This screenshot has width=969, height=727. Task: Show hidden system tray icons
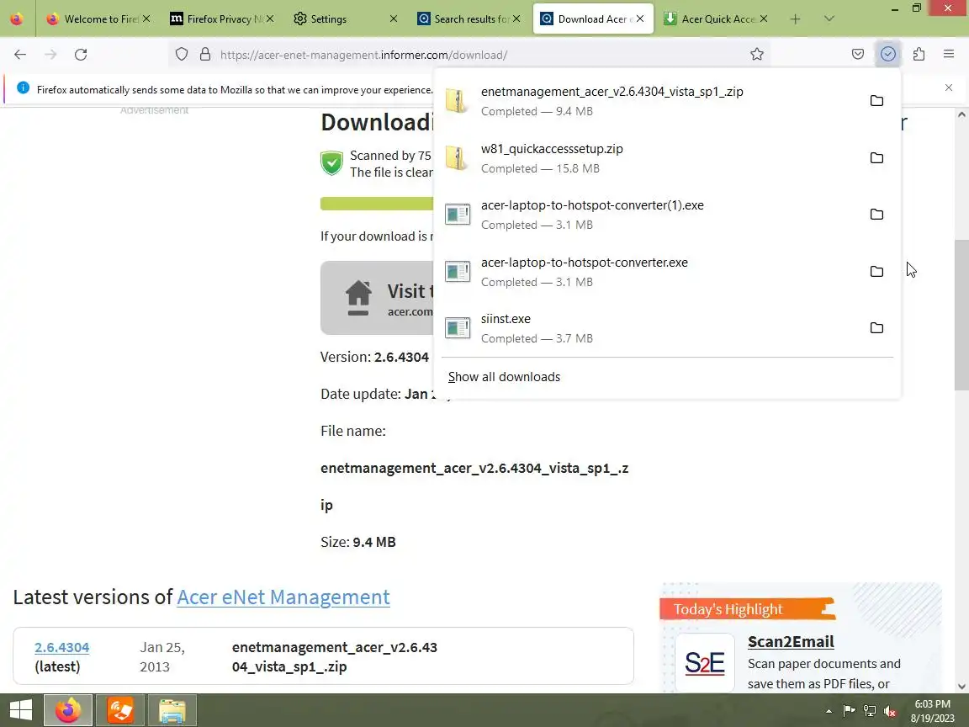(829, 711)
